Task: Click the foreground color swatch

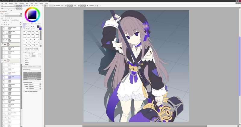Action: 38,26
